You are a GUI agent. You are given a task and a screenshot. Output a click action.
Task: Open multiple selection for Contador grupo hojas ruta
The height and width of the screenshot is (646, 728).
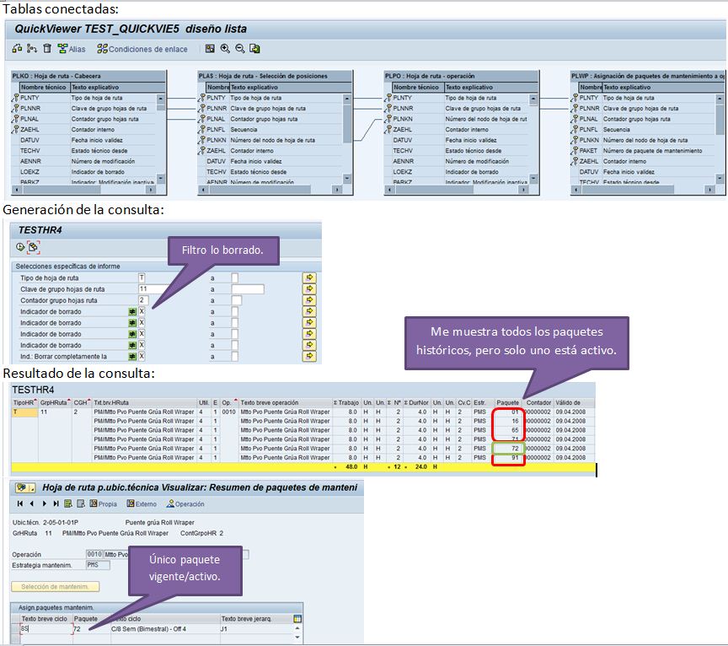point(309,300)
